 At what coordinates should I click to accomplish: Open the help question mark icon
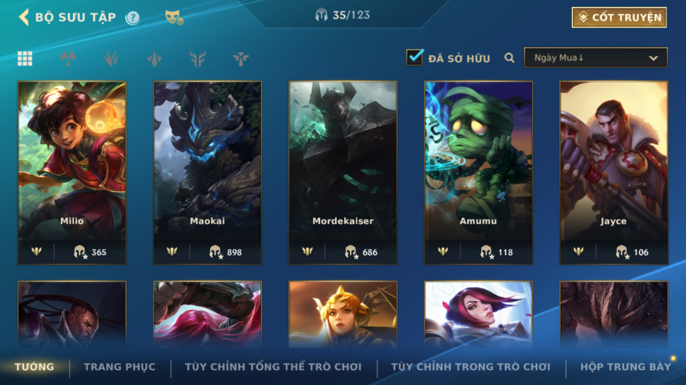tap(132, 18)
